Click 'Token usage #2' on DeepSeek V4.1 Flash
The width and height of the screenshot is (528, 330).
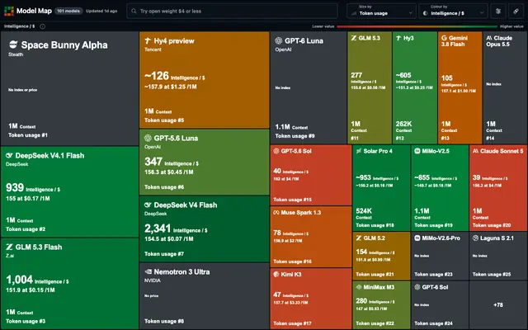click(x=26, y=229)
